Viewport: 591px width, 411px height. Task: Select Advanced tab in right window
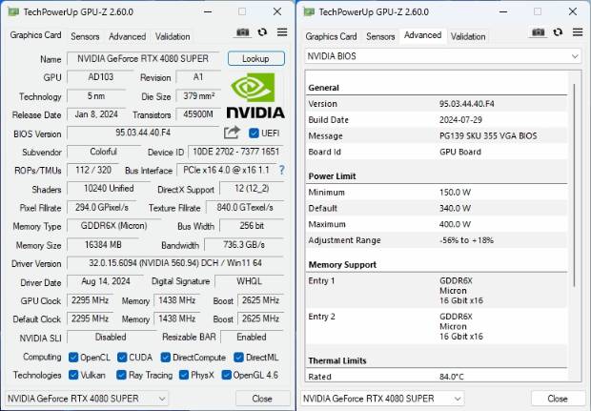coord(423,35)
